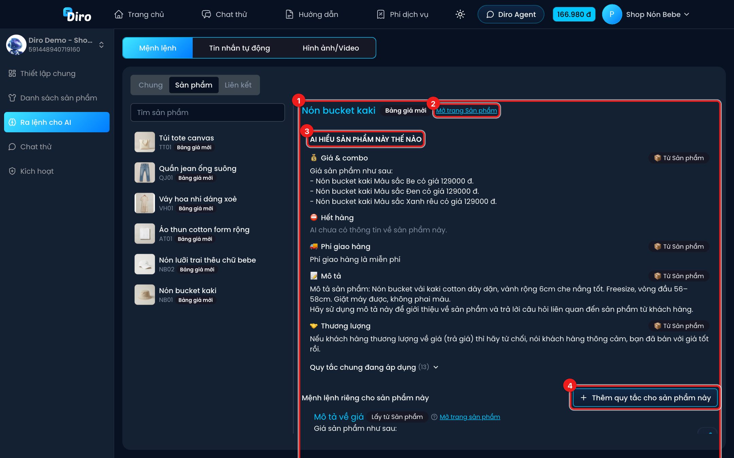
Task: Expand the Diro Demo shop switcher
Action: [101, 45]
